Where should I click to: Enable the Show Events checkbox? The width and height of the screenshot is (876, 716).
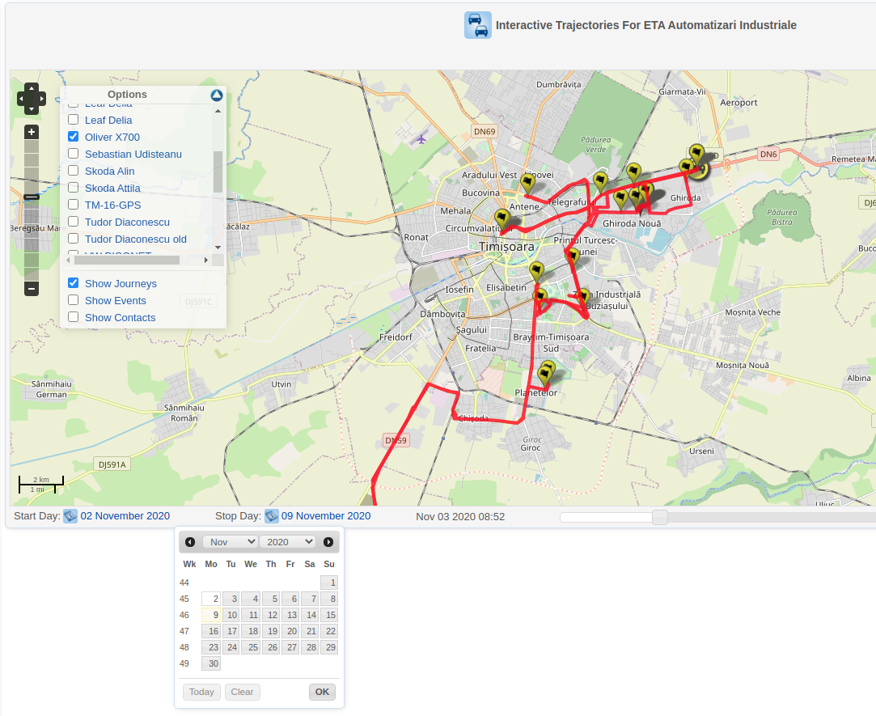click(x=74, y=300)
